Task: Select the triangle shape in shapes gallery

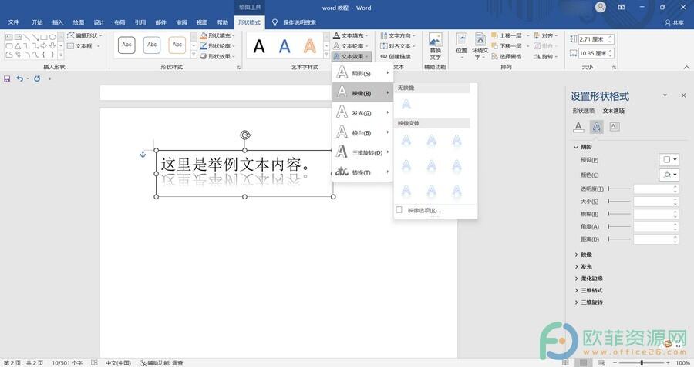Action: (x=18, y=46)
